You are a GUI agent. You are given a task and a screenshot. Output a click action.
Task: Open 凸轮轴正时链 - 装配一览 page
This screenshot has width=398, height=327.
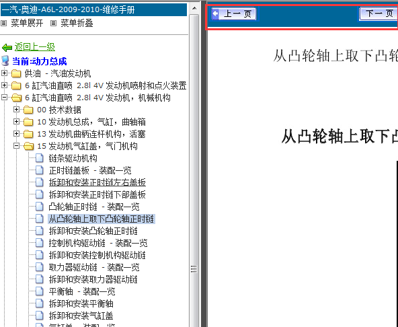[x=94, y=207]
